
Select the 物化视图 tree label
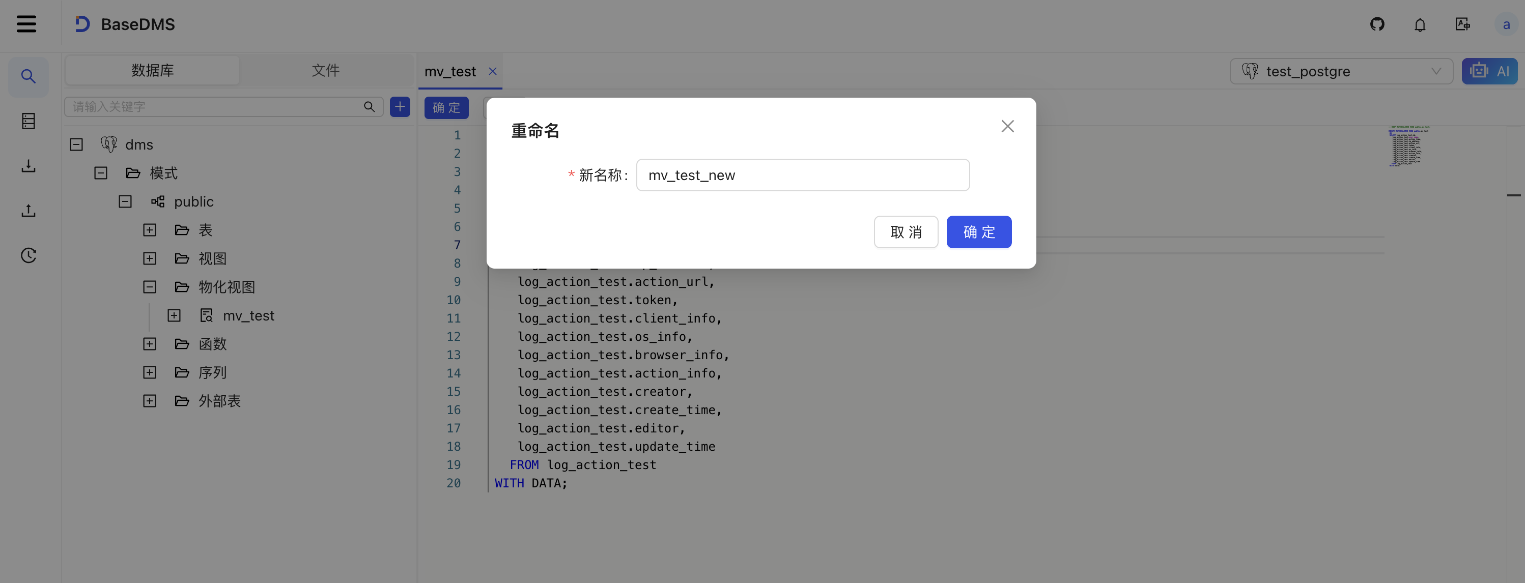tap(227, 287)
